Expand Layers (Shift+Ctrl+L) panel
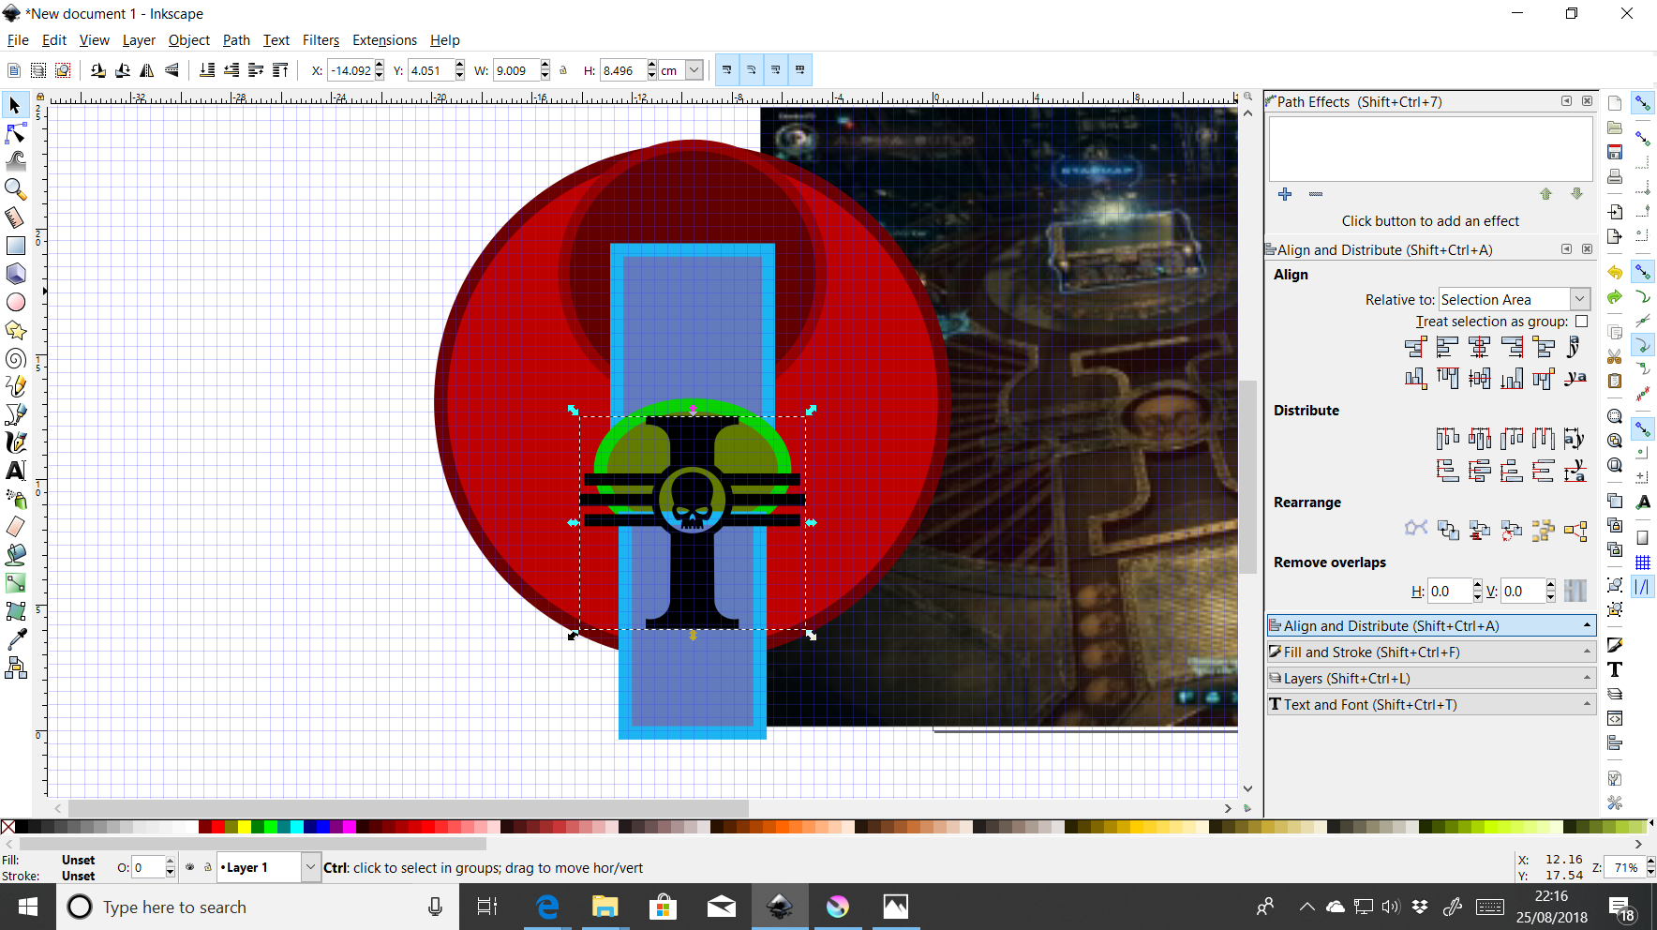 tap(1431, 678)
